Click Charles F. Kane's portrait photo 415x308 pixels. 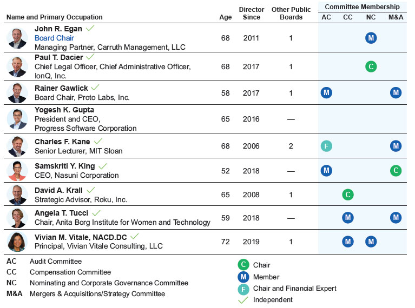coord(17,146)
